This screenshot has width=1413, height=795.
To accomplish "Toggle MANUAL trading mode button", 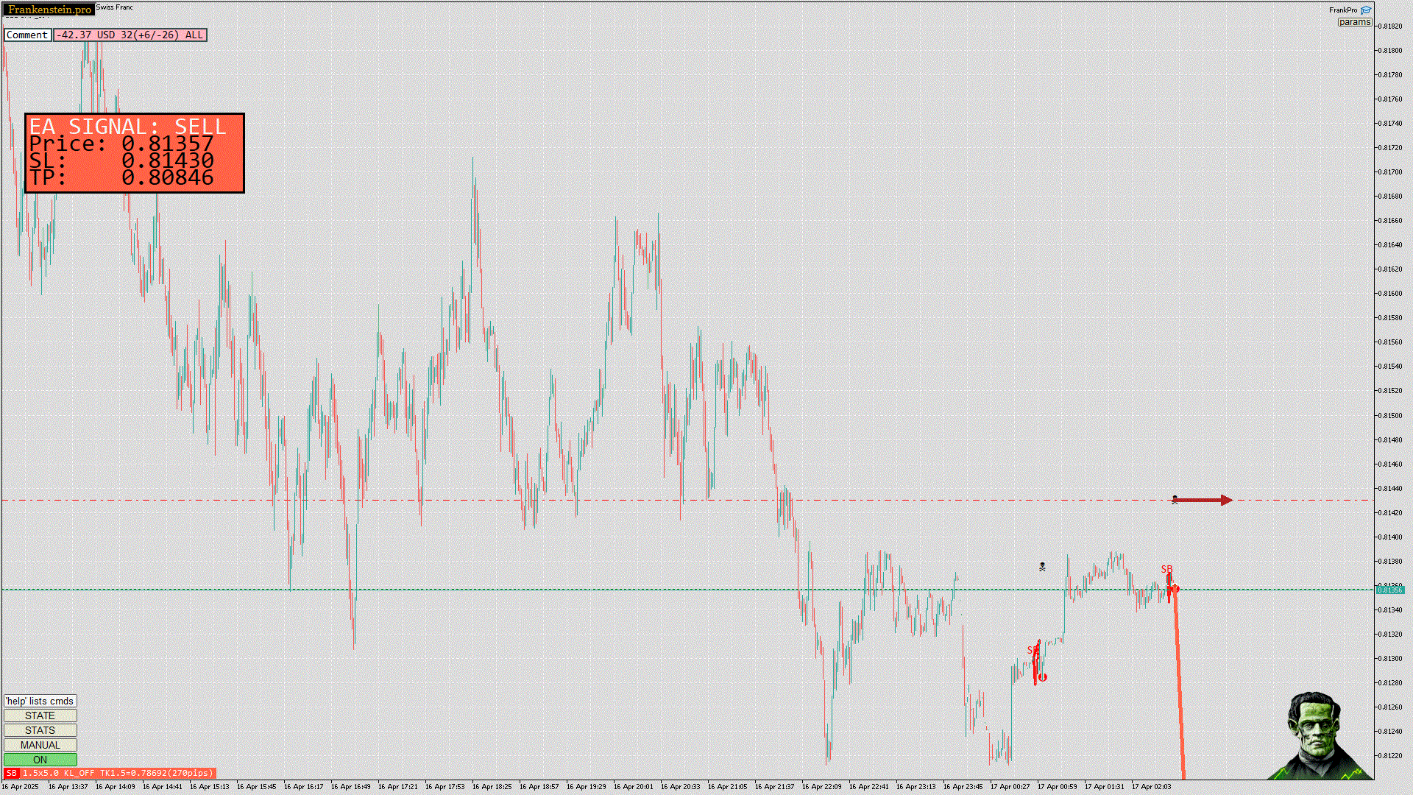I will [40, 745].
